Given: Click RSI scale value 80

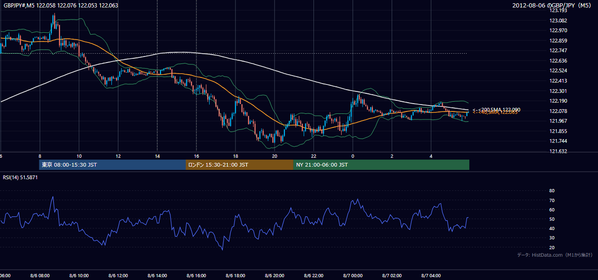Looking at the screenshot, I should [552, 191].
